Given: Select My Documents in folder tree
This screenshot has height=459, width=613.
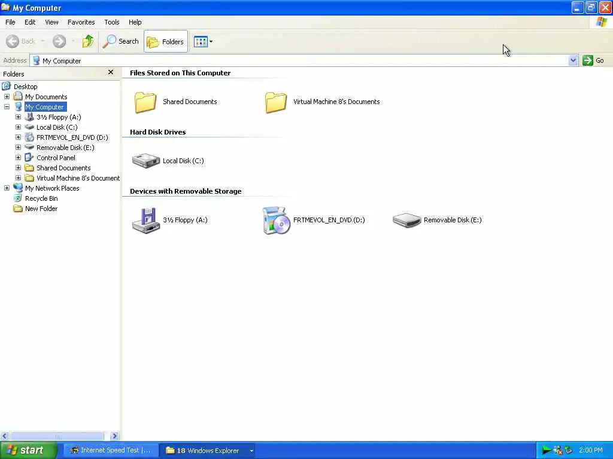Looking at the screenshot, I should point(46,97).
